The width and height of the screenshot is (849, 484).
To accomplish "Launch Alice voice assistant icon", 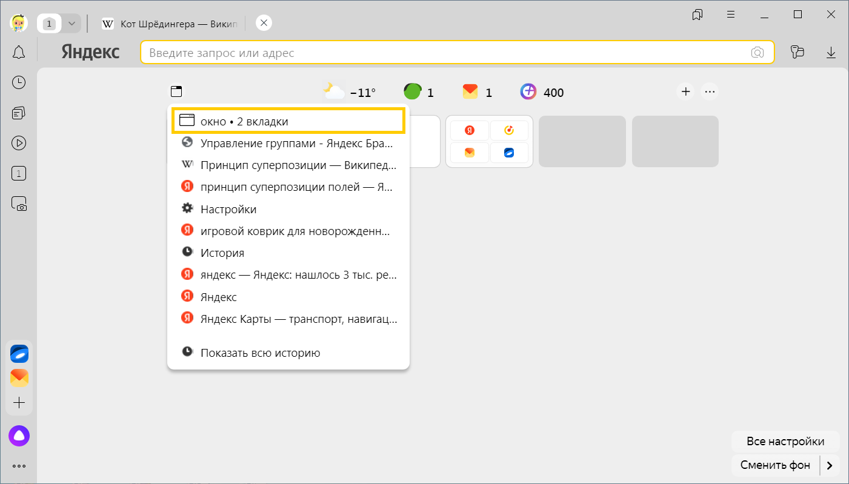I will tap(19, 436).
